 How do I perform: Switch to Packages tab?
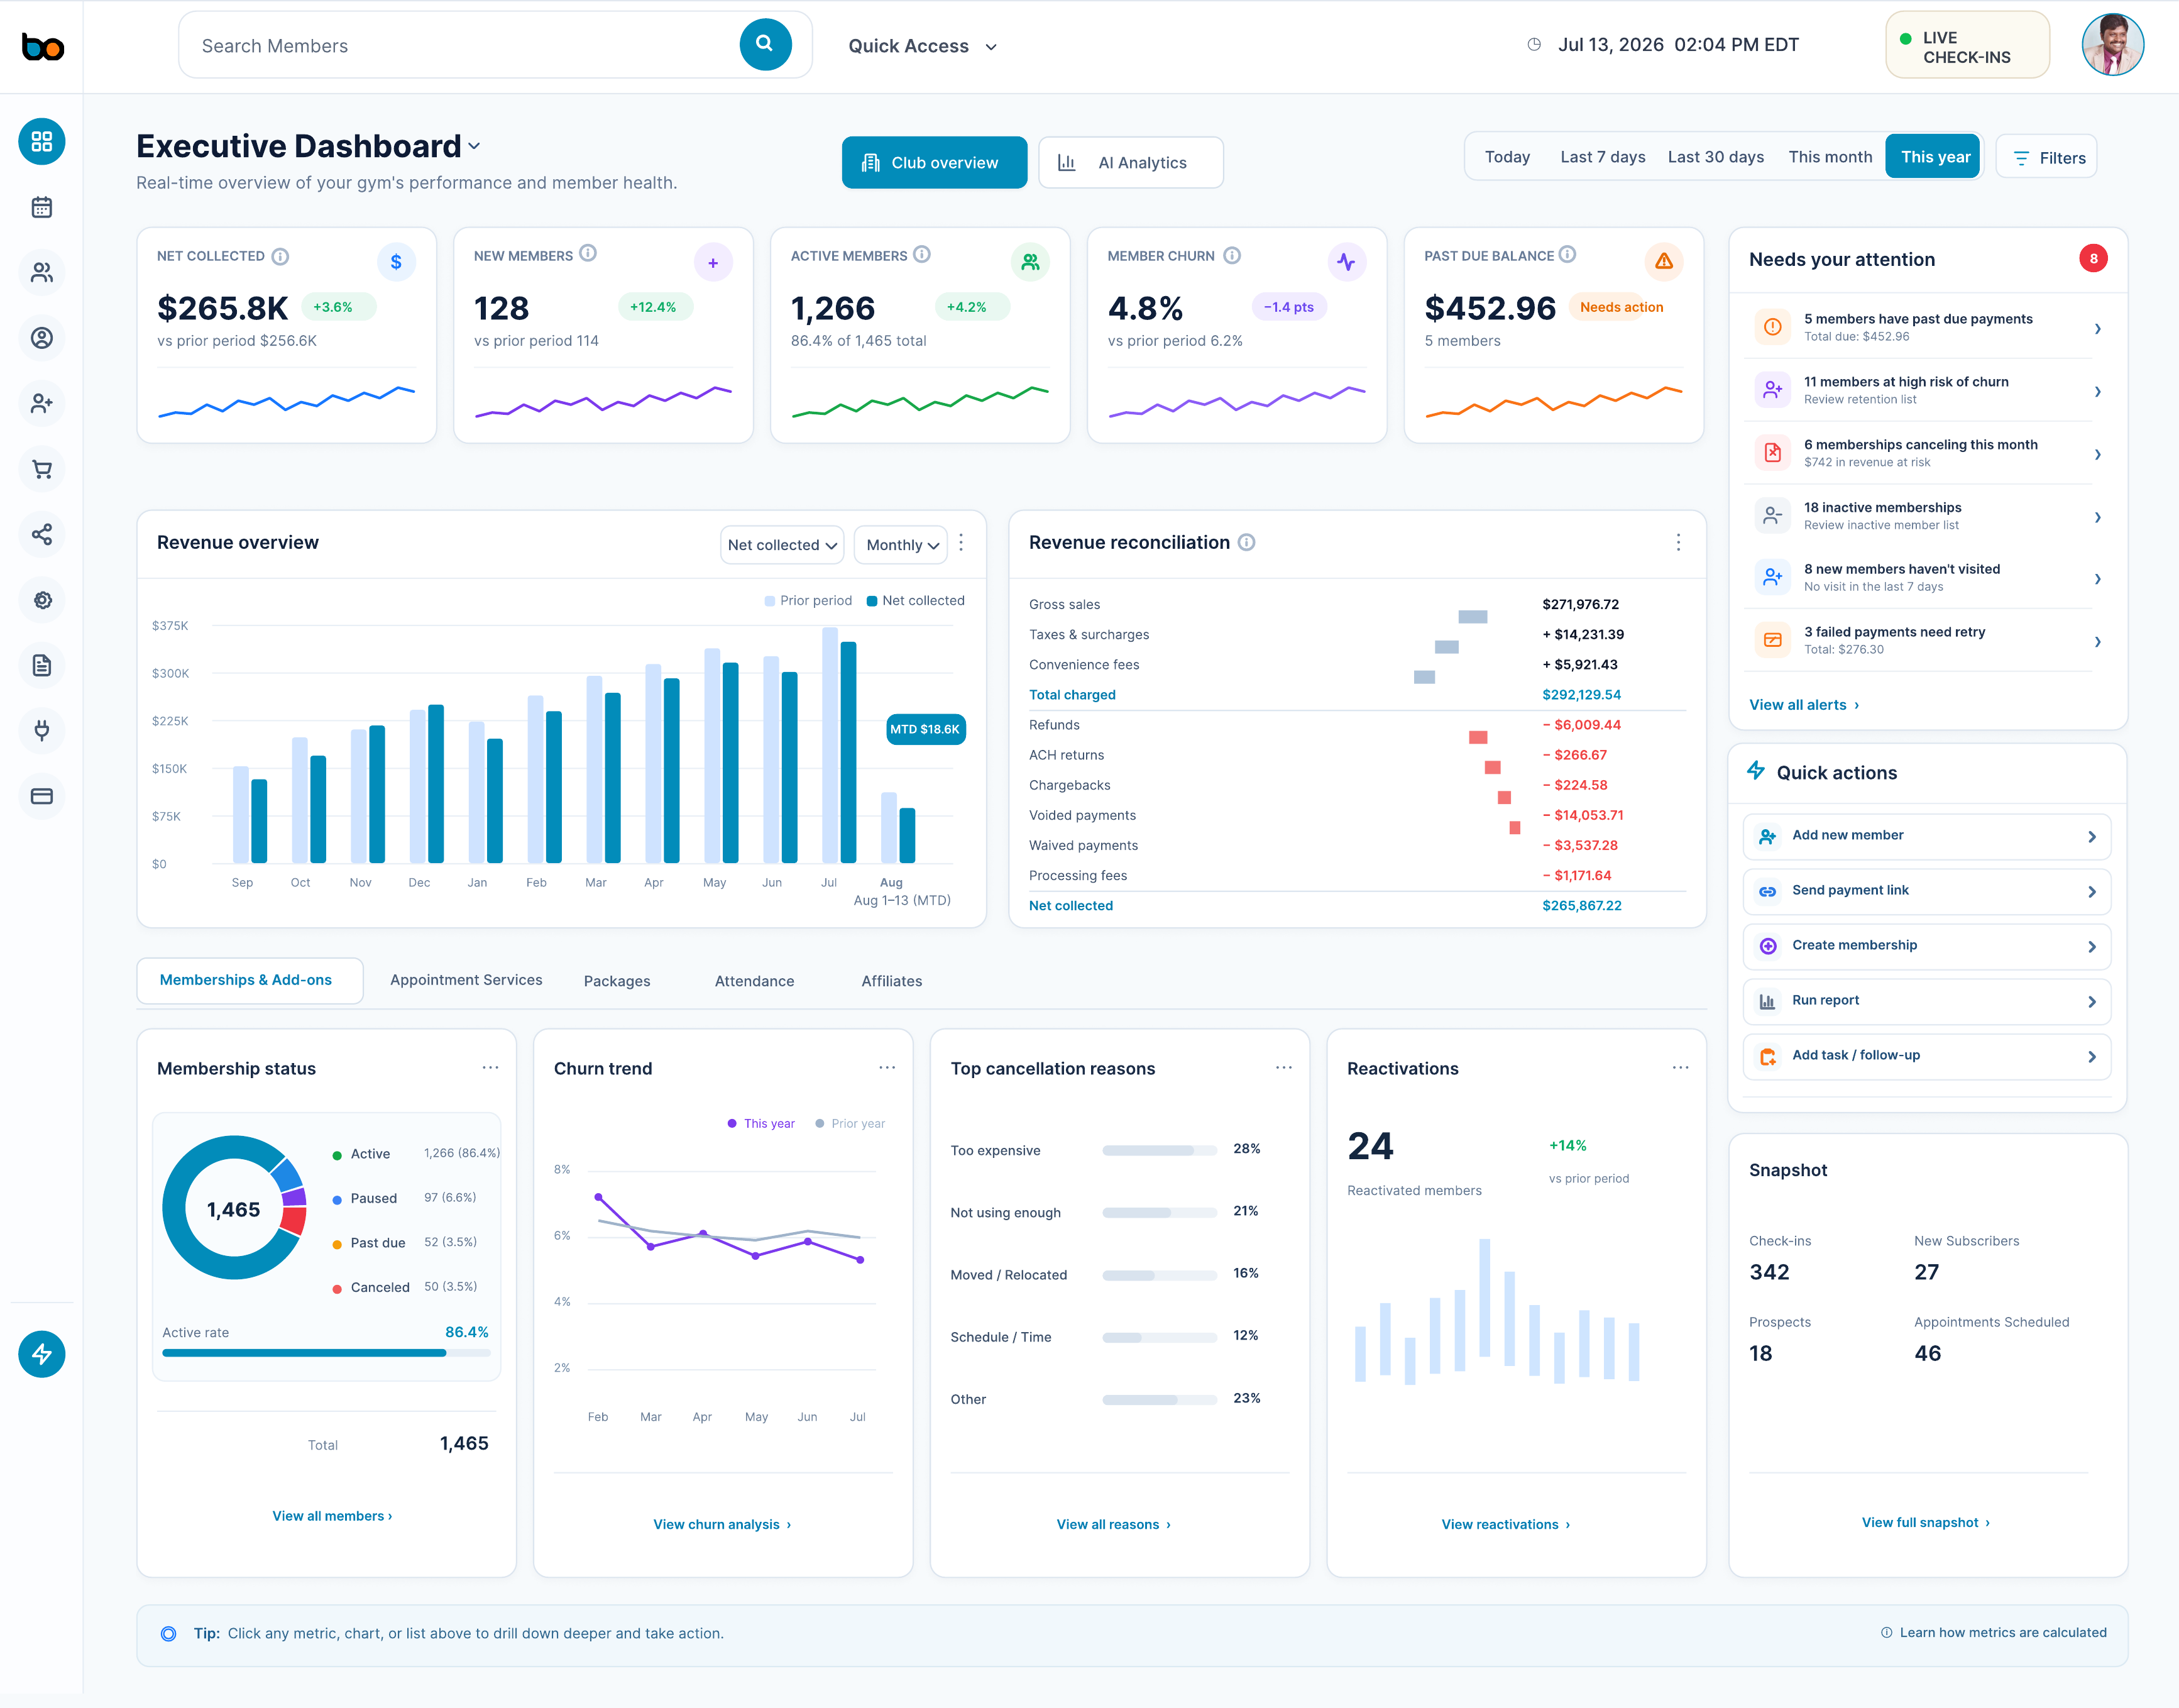617,981
